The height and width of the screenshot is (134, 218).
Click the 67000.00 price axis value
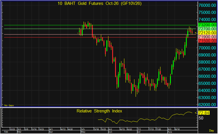pyautogui.click(x=208, y=69)
